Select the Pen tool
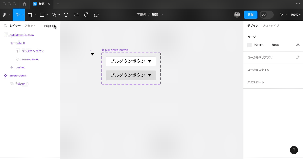Image resolution: width=303 pixels, height=159 pixels. (x=54, y=14)
